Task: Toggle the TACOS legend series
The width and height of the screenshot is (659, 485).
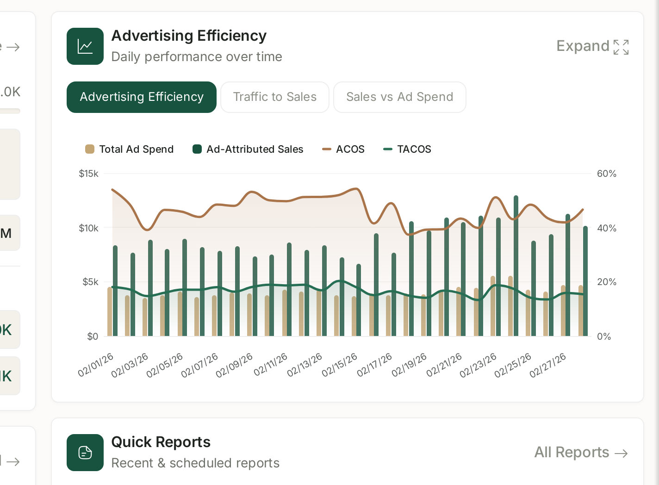Action: point(407,149)
